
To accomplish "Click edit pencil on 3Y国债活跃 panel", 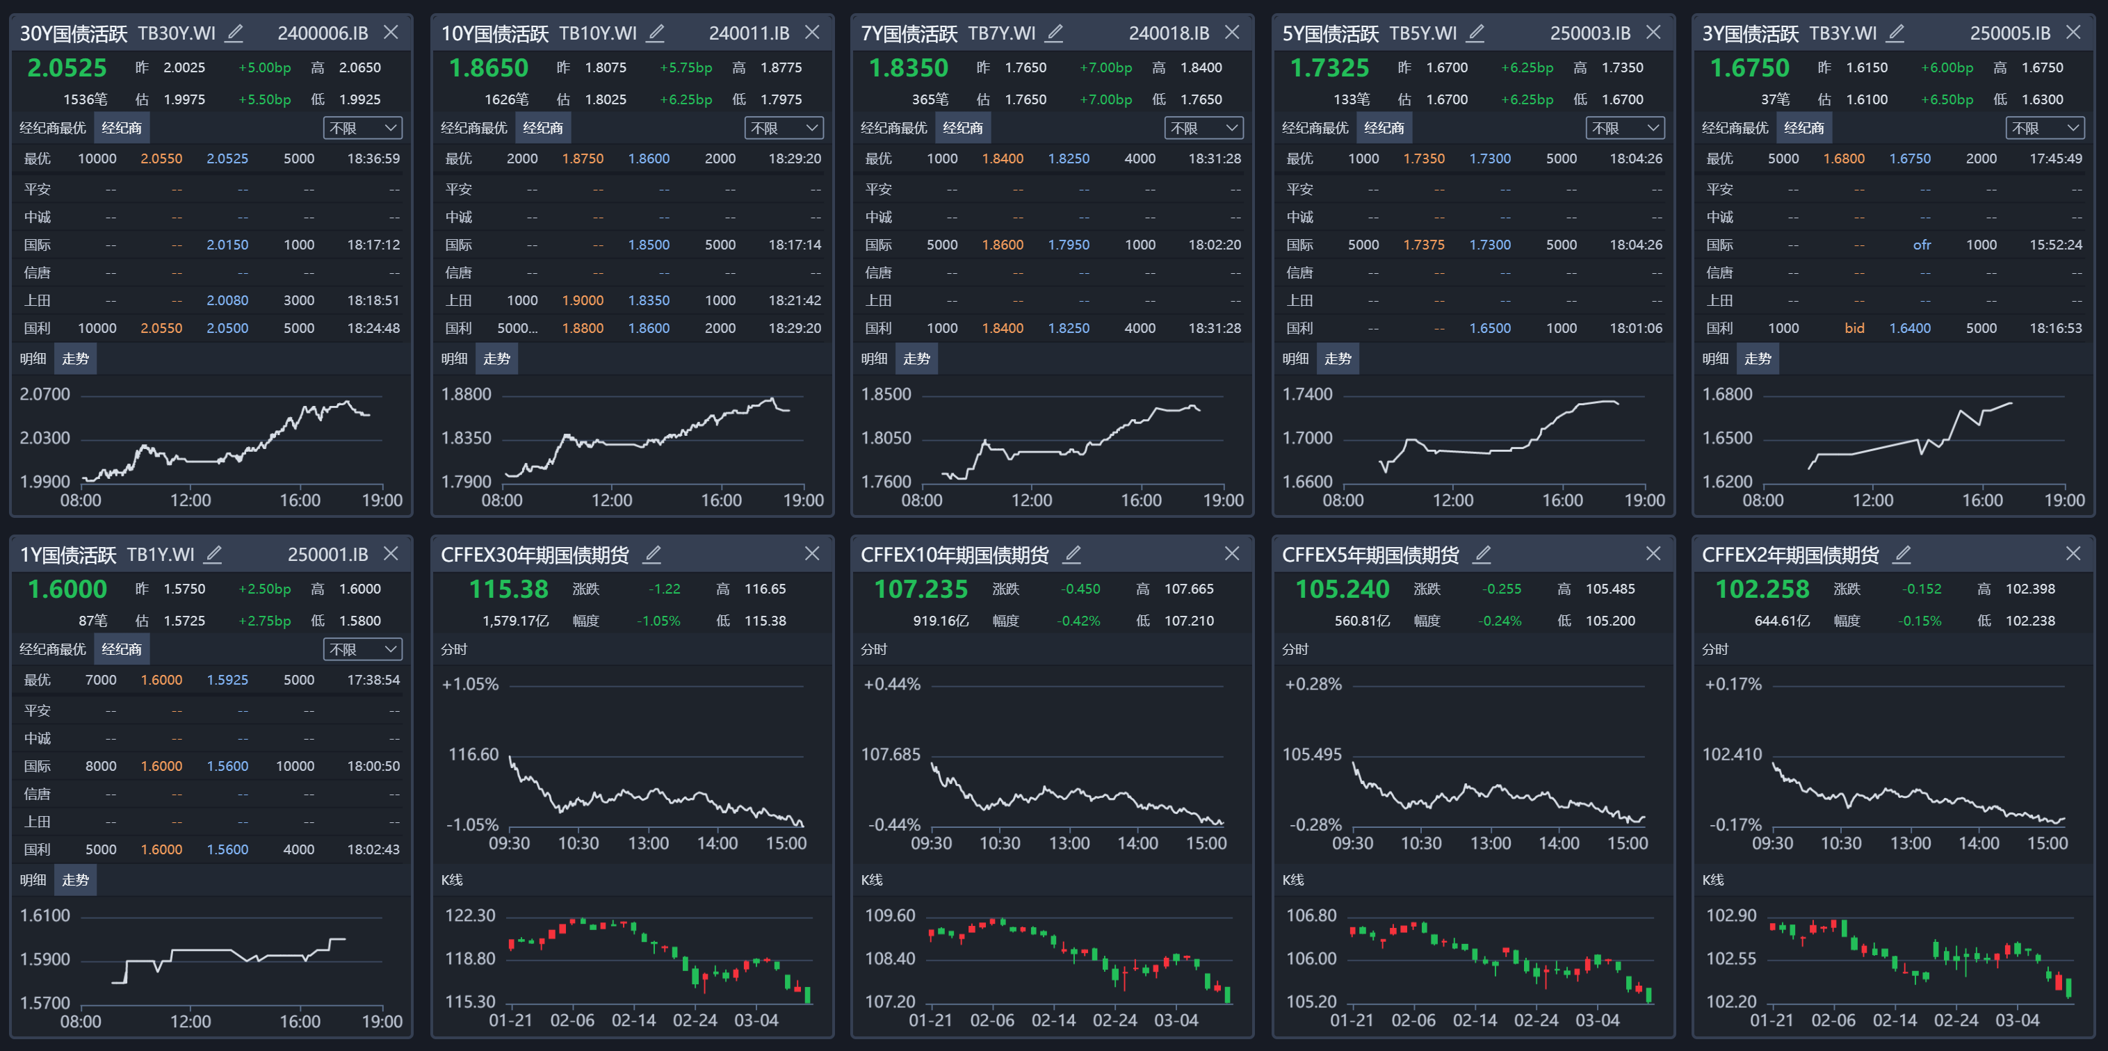I will pyautogui.click(x=1895, y=33).
